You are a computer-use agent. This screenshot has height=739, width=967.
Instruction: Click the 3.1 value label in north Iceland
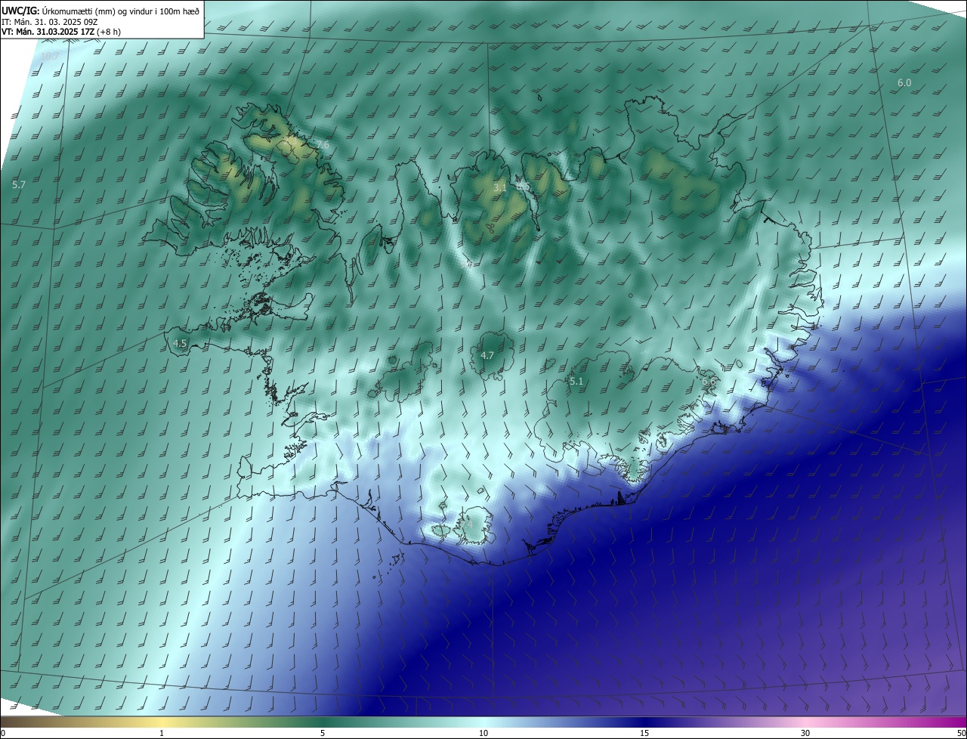pyautogui.click(x=500, y=187)
